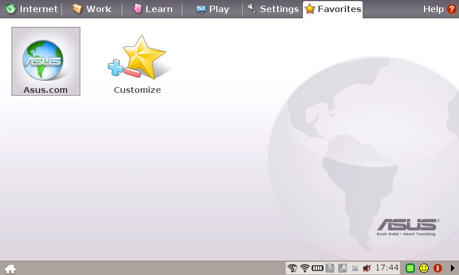
Task: Open Help in the top bar
Action: (439, 9)
